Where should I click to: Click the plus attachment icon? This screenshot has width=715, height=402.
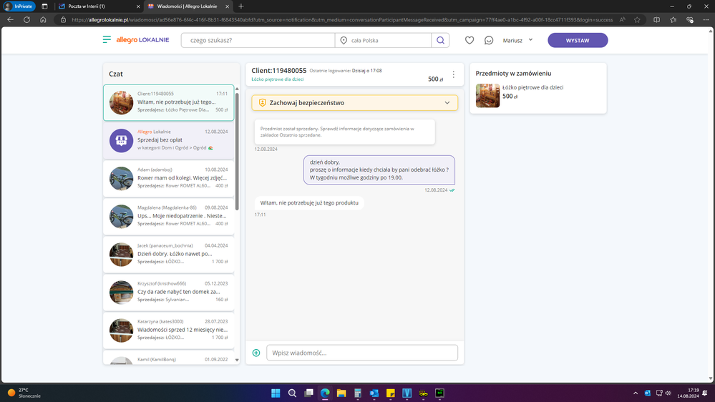[x=256, y=353]
